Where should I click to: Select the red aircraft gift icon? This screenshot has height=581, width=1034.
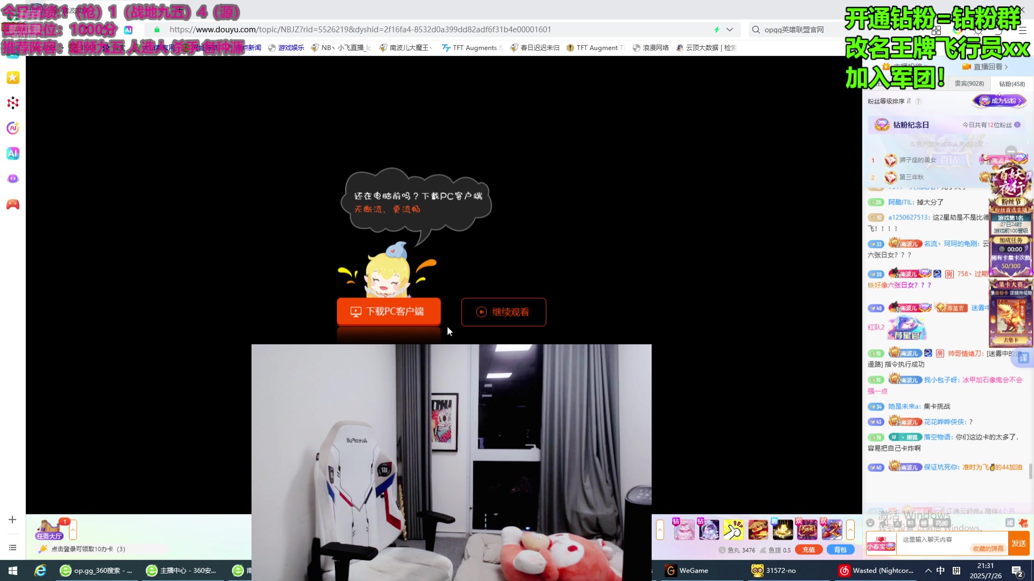tap(832, 530)
